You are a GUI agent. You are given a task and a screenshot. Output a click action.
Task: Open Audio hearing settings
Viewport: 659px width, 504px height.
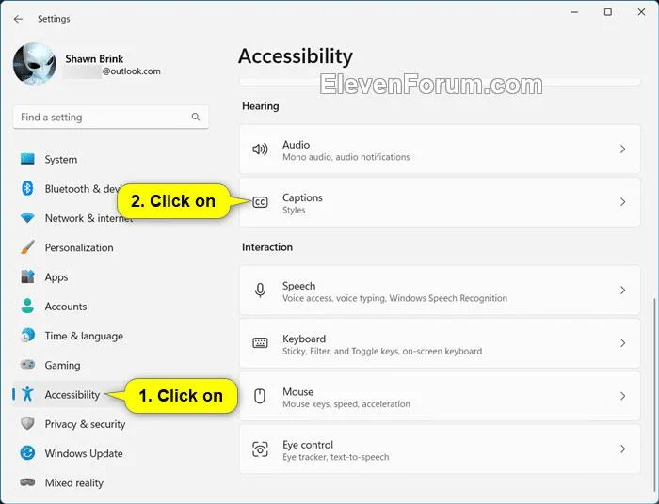pyautogui.click(x=440, y=149)
